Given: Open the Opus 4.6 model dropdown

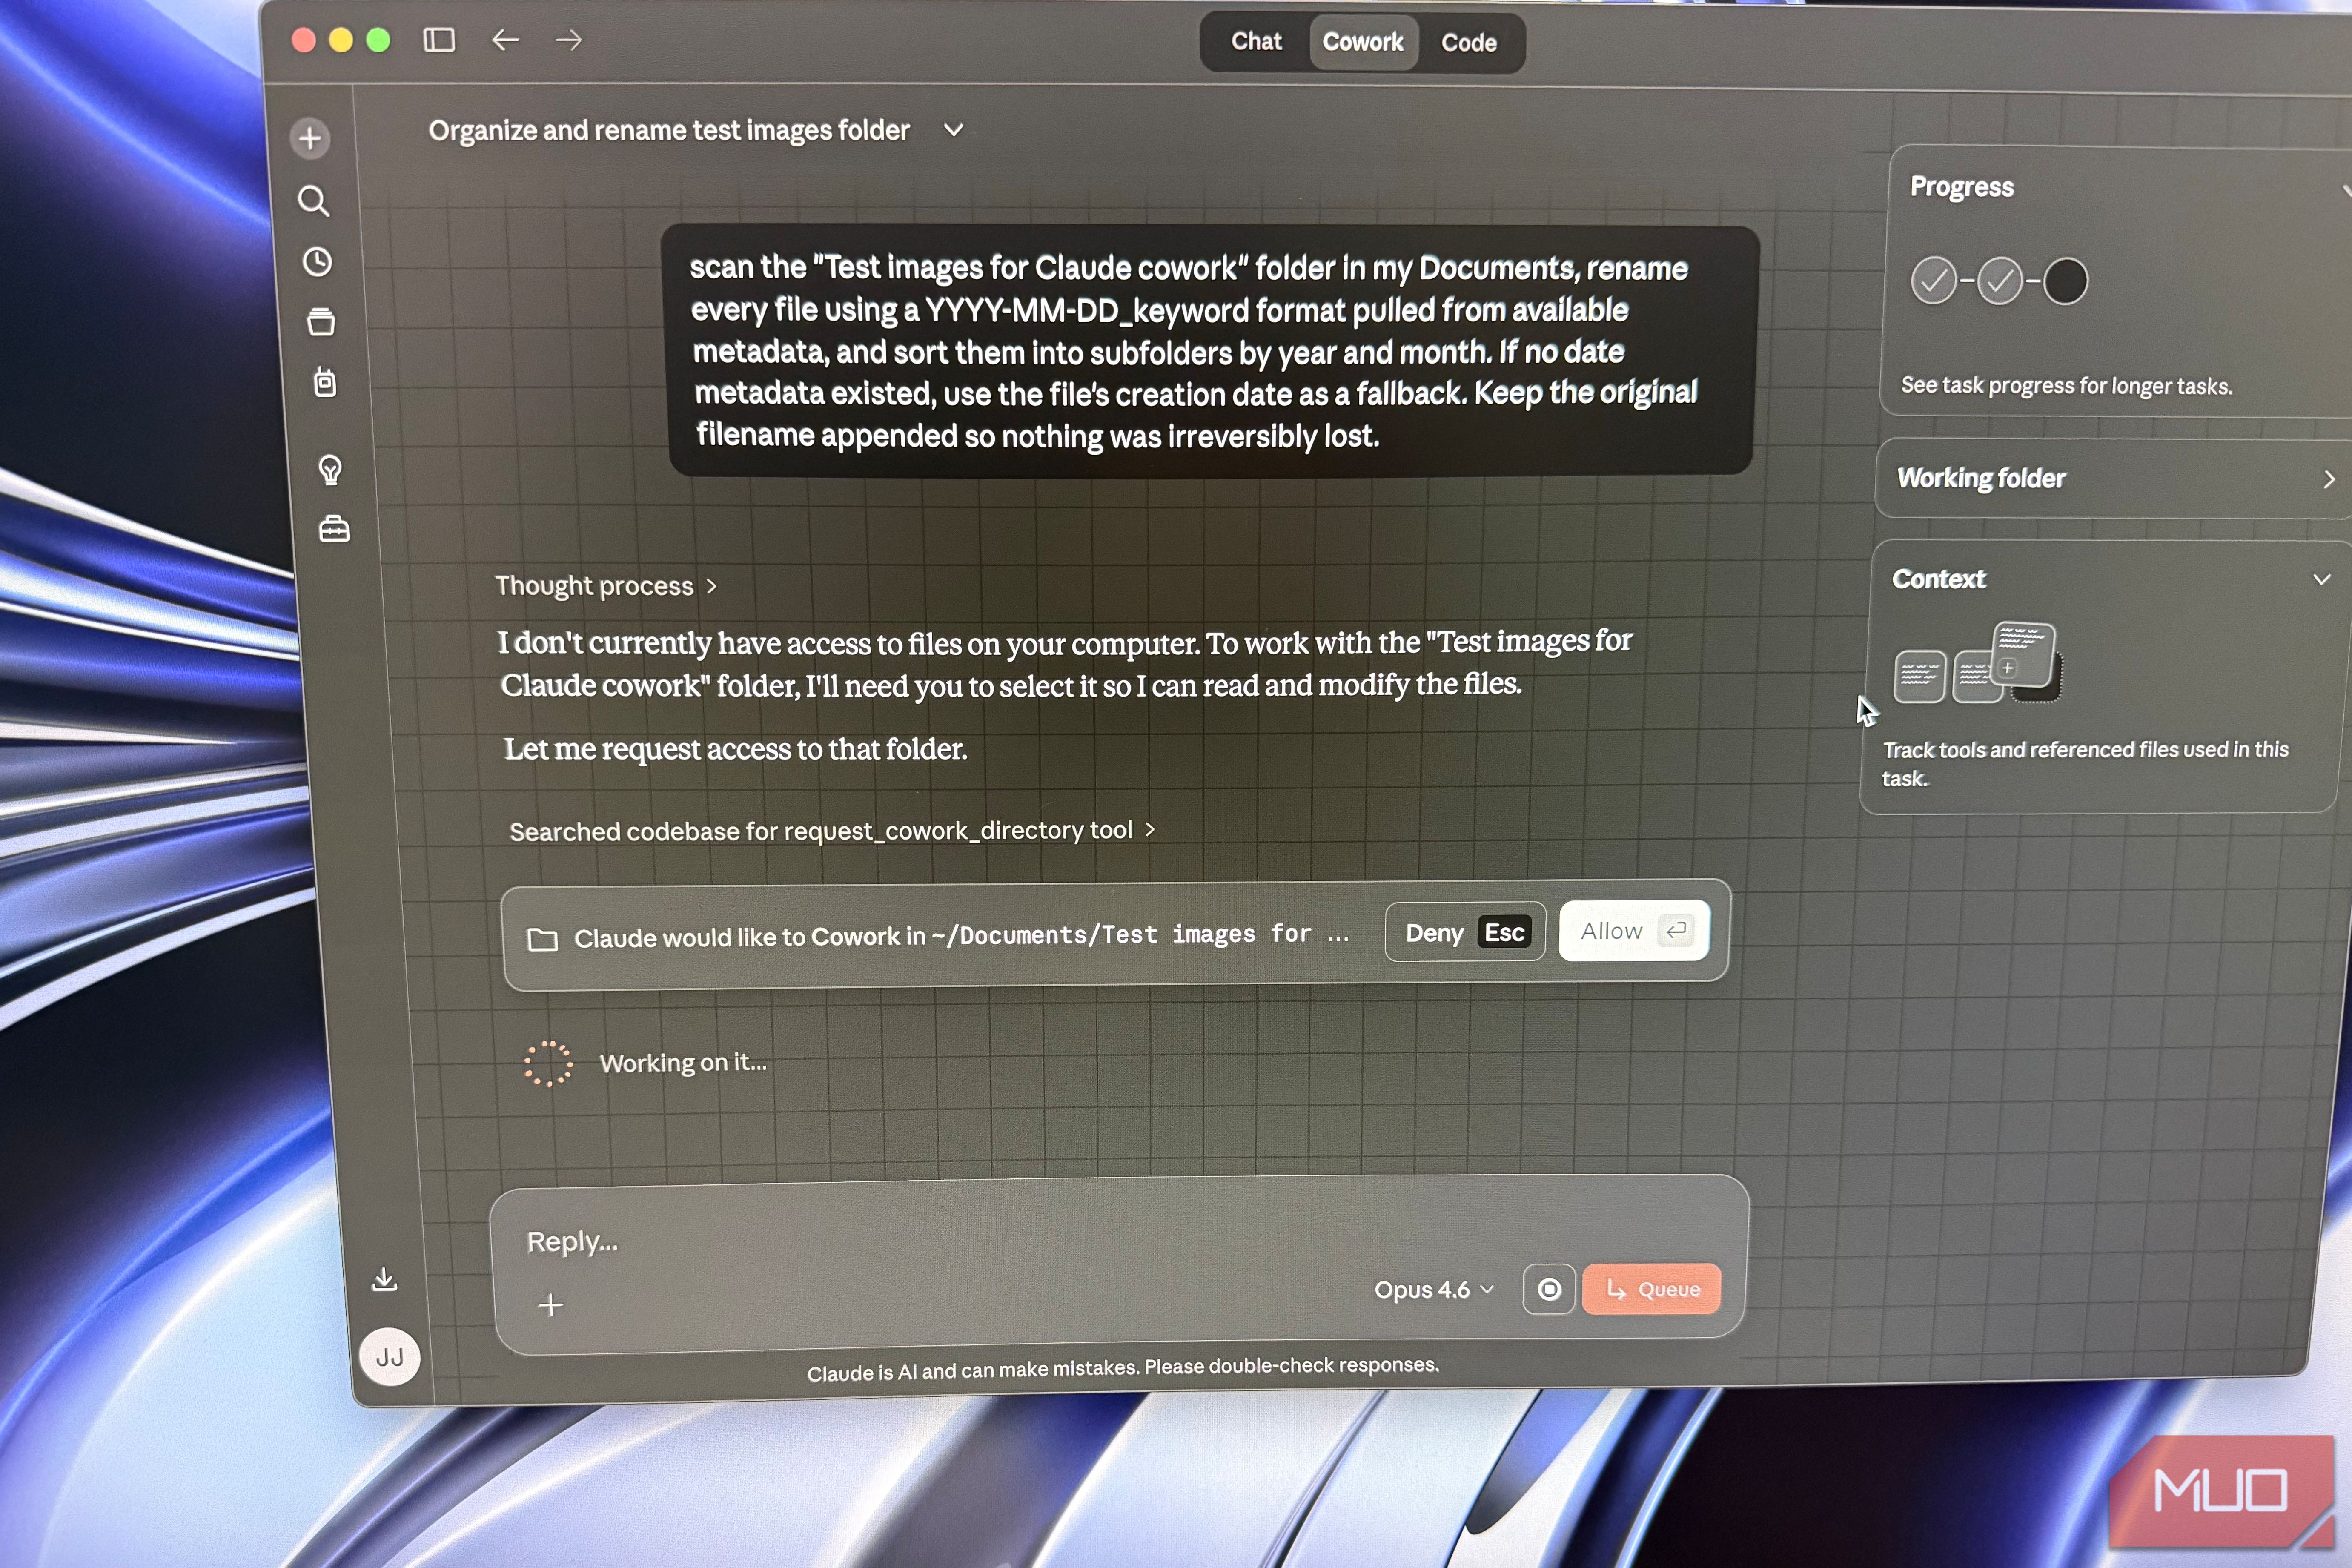Looking at the screenshot, I should 1434,1289.
